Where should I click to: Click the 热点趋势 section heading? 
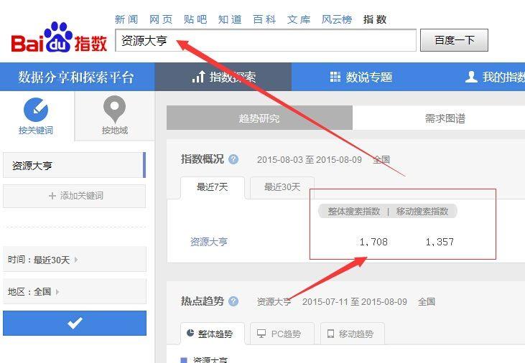click(x=203, y=301)
